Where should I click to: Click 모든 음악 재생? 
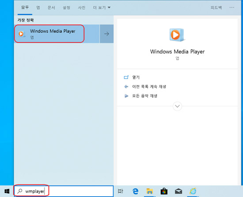coord(144,96)
